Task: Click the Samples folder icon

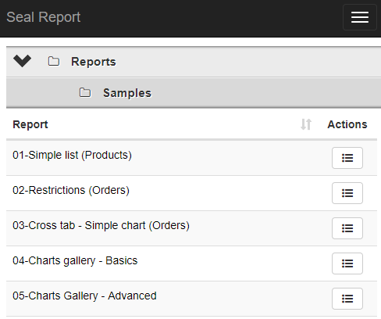Action: click(x=85, y=93)
